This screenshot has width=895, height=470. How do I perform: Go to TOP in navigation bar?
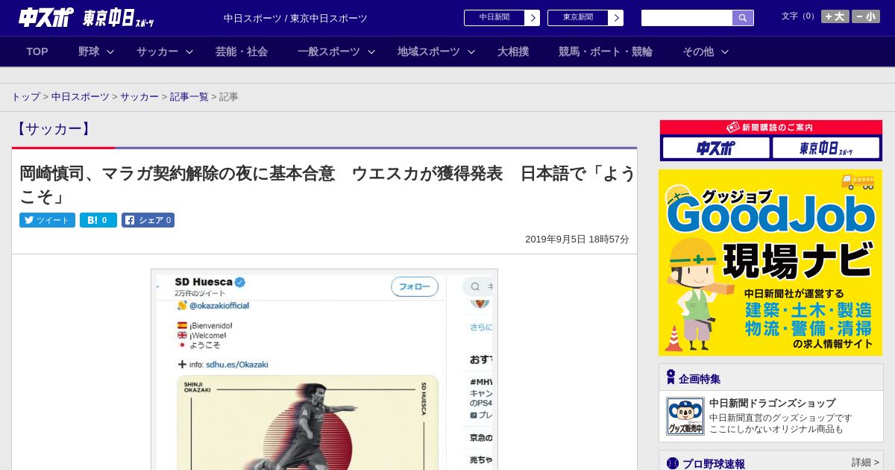coord(37,51)
